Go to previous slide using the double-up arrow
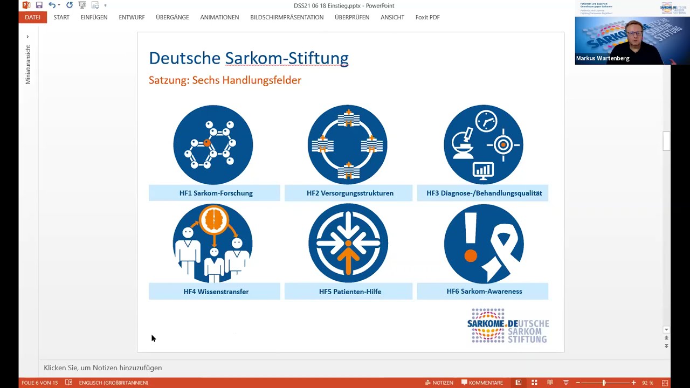The height and width of the screenshot is (388, 690). pyautogui.click(x=666, y=338)
